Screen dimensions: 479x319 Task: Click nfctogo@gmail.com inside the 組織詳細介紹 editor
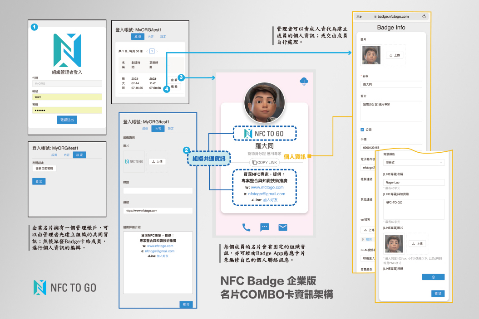160,251
